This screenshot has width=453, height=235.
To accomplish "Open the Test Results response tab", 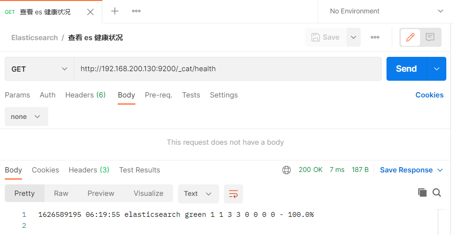I will [x=139, y=170].
